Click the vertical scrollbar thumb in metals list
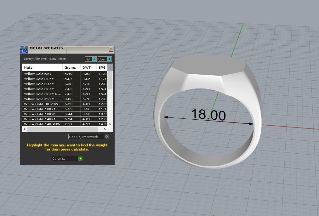 110,80
